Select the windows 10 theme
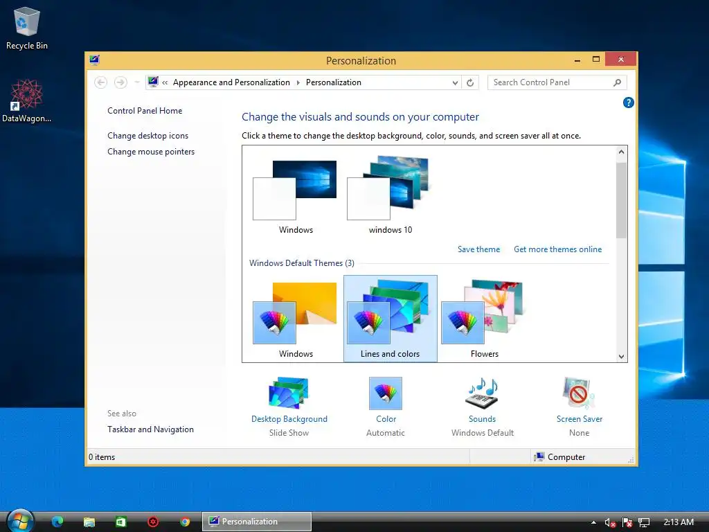Image resolution: width=709 pixels, height=532 pixels. tap(391, 196)
